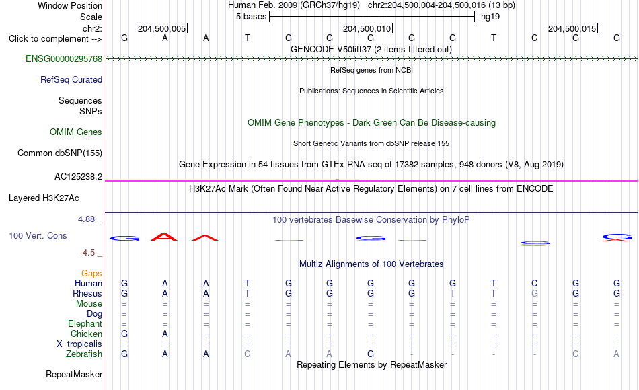The height and width of the screenshot is (390, 639).
Task: Click the -4.5 PhyloP lower scale value
Action: click(x=87, y=253)
